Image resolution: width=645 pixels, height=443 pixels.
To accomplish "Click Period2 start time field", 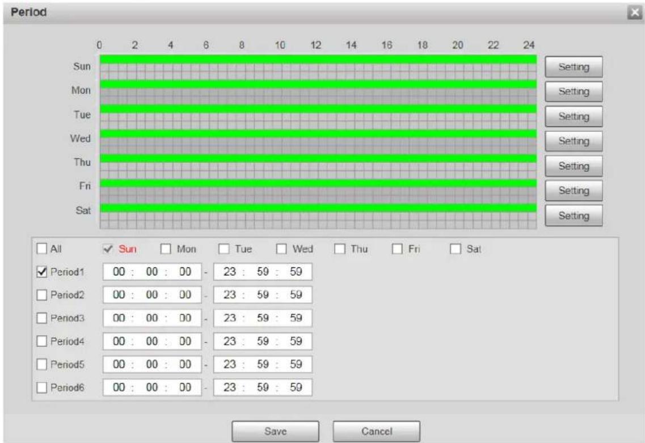I will [152, 295].
